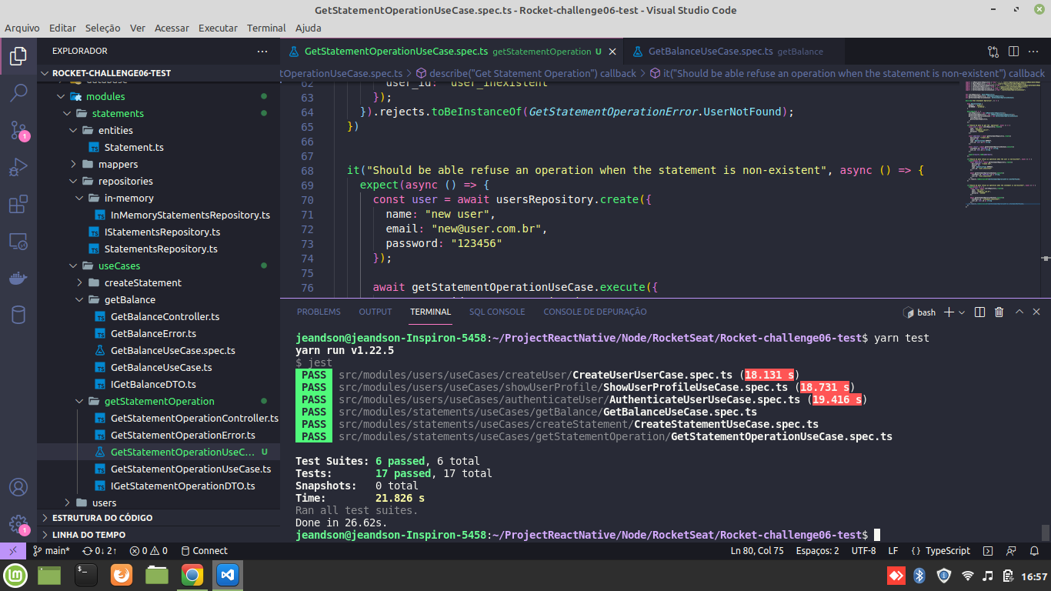1051x591 pixels.
Task: Kill the terminal with trash icon
Action: 999,312
